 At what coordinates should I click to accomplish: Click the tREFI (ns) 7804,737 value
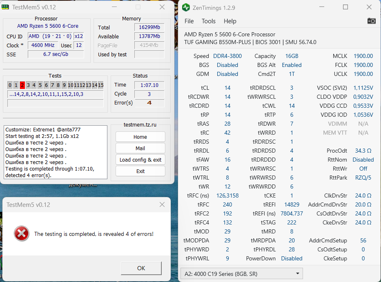[292, 214]
